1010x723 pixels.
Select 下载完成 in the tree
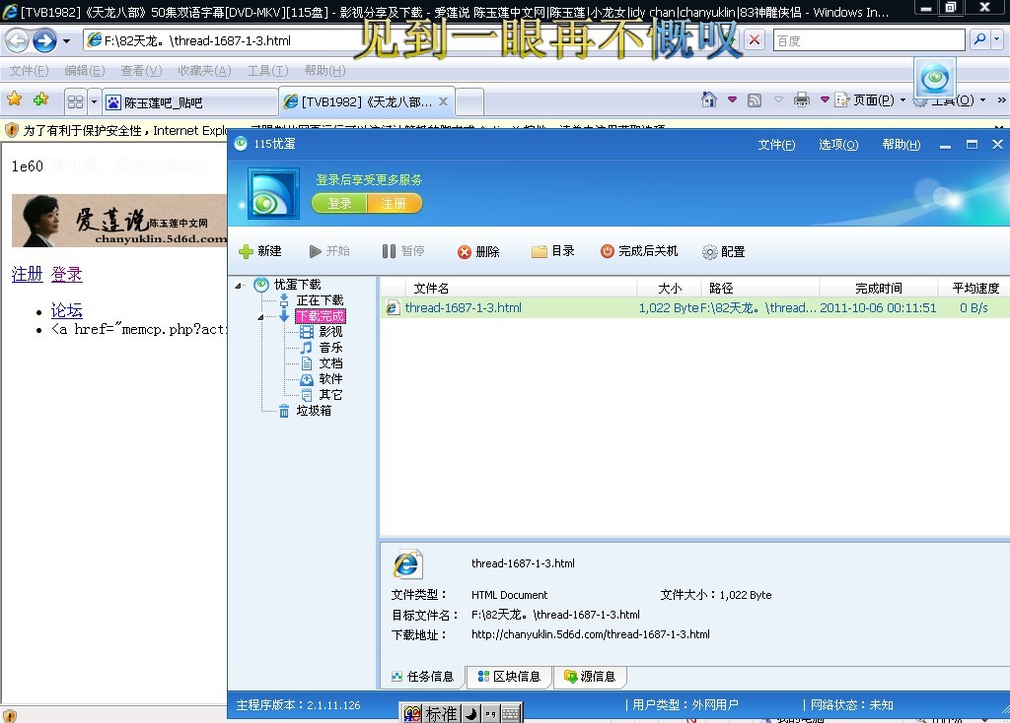point(321,316)
